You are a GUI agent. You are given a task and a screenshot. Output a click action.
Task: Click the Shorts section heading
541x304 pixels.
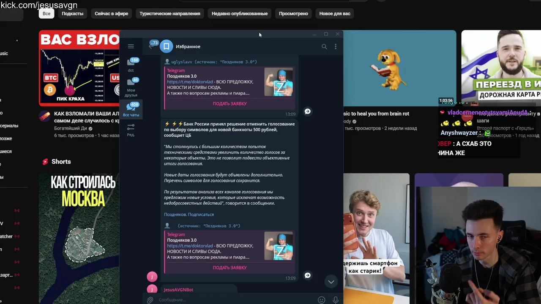pyautogui.click(x=61, y=162)
